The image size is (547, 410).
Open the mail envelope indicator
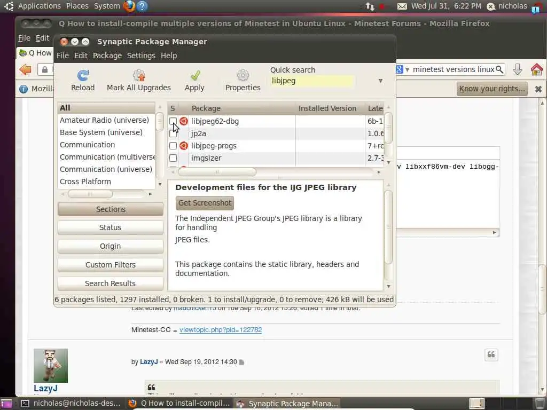tap(402, 6)
